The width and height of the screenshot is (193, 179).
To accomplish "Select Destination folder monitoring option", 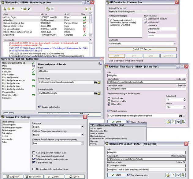I will (x=109, y=101).
